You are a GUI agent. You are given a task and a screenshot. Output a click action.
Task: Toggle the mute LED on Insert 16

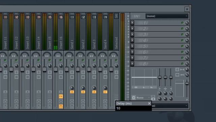61,60
